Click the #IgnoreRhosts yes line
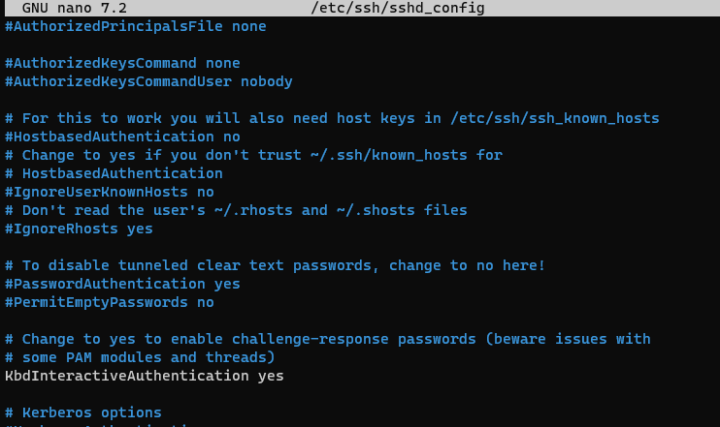Image resolution: width=720 pixels, height=427 pixels. pos(79,229)
